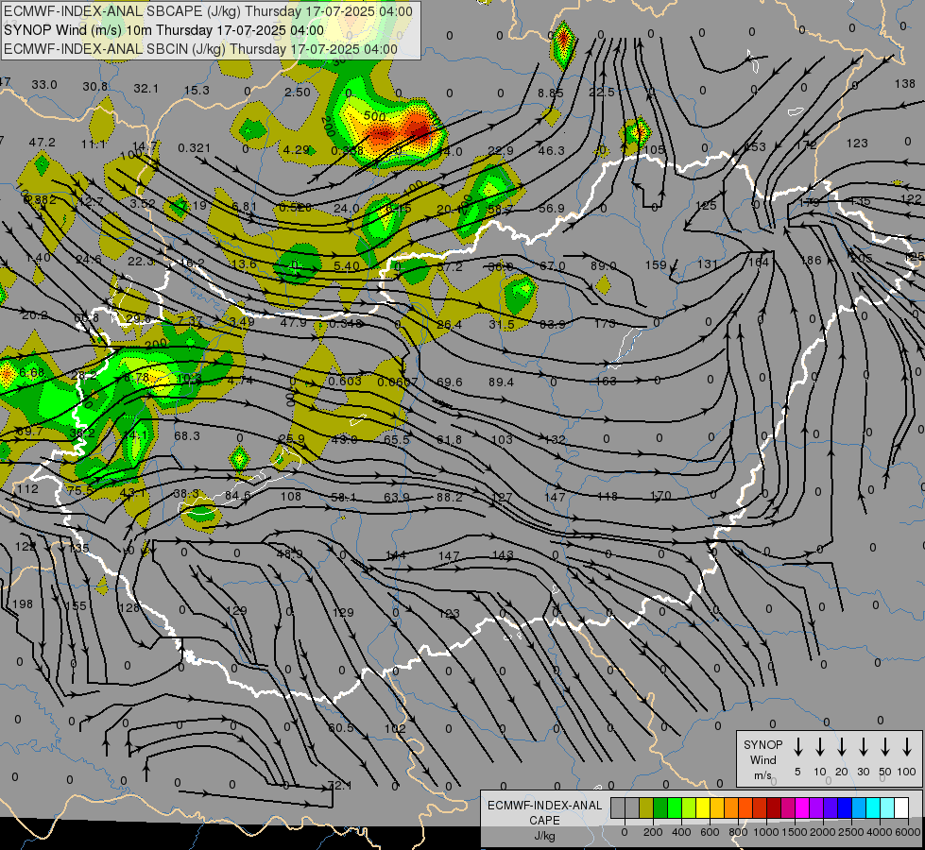Click the 144 map value
This screenshot has width=925, height=850.
pyautogui.click(x=395, y=555)
